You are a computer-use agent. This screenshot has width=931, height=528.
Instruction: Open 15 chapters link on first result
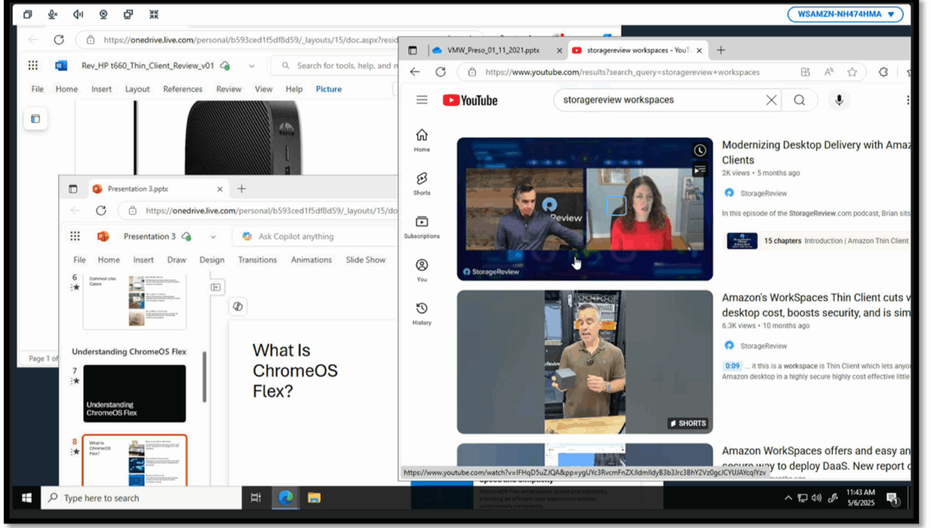[782, 241]
